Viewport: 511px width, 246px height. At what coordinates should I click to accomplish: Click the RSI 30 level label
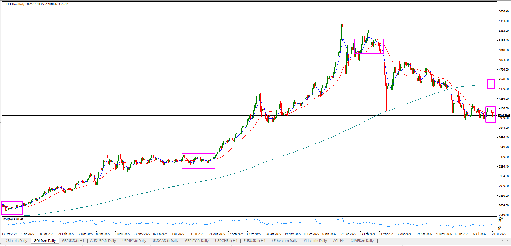pos(500,227)
